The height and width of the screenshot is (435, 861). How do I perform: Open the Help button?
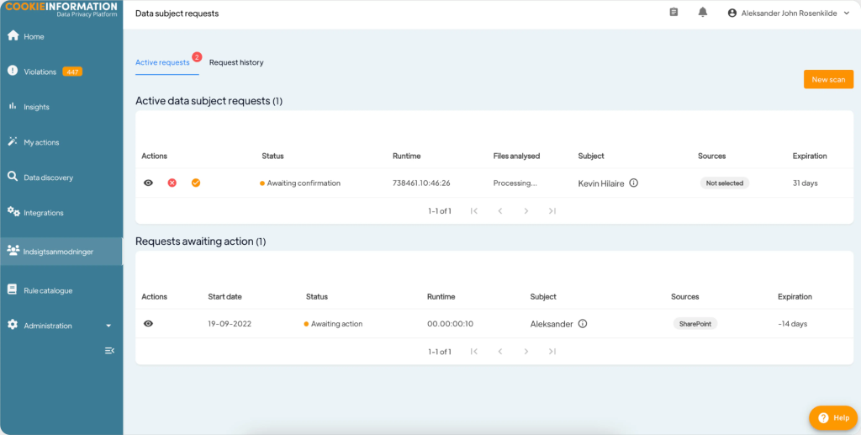point(833,418)
